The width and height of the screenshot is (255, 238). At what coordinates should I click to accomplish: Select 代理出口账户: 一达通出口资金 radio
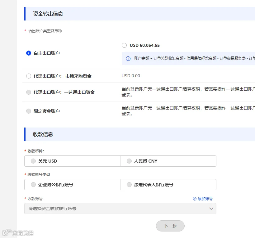coord(29,92)
